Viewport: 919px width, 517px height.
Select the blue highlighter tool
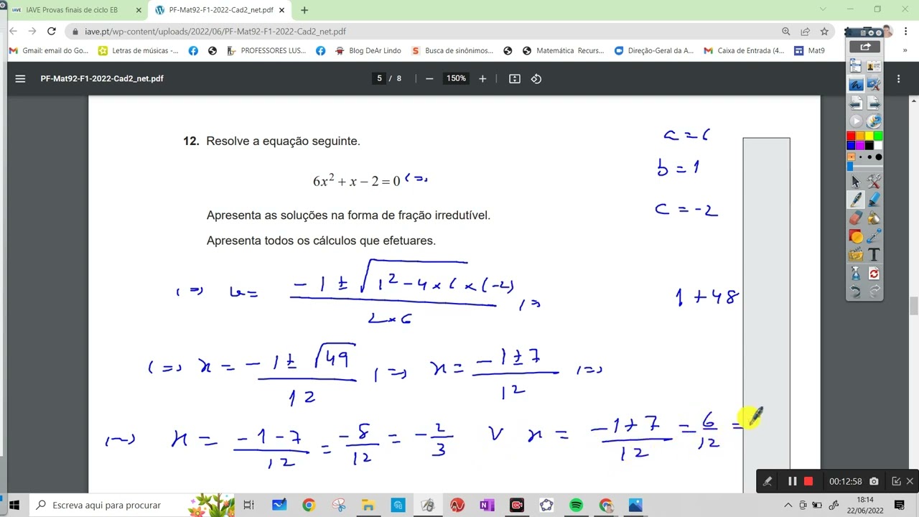(x=874, y=200)
